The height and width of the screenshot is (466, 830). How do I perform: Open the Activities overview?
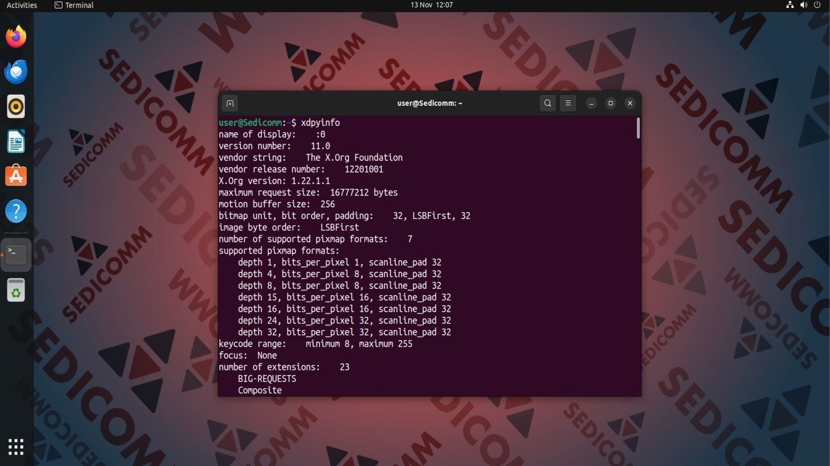[22, 5]
